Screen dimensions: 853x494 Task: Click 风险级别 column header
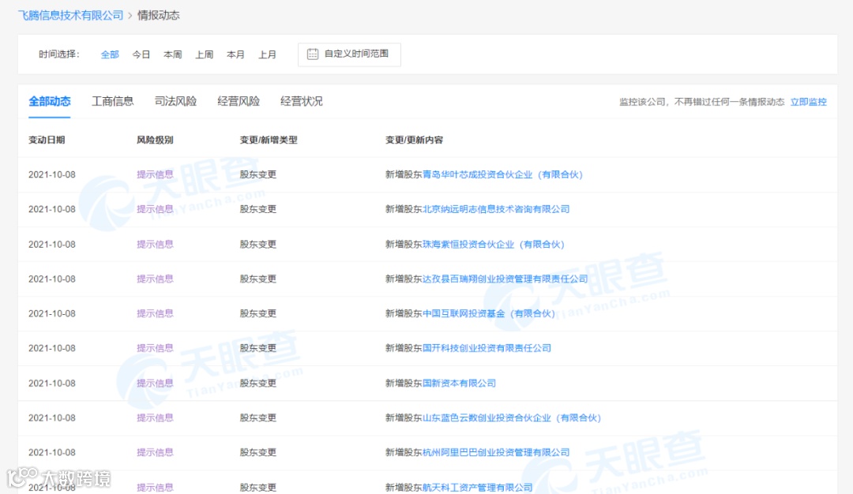[x=155, y=140]
